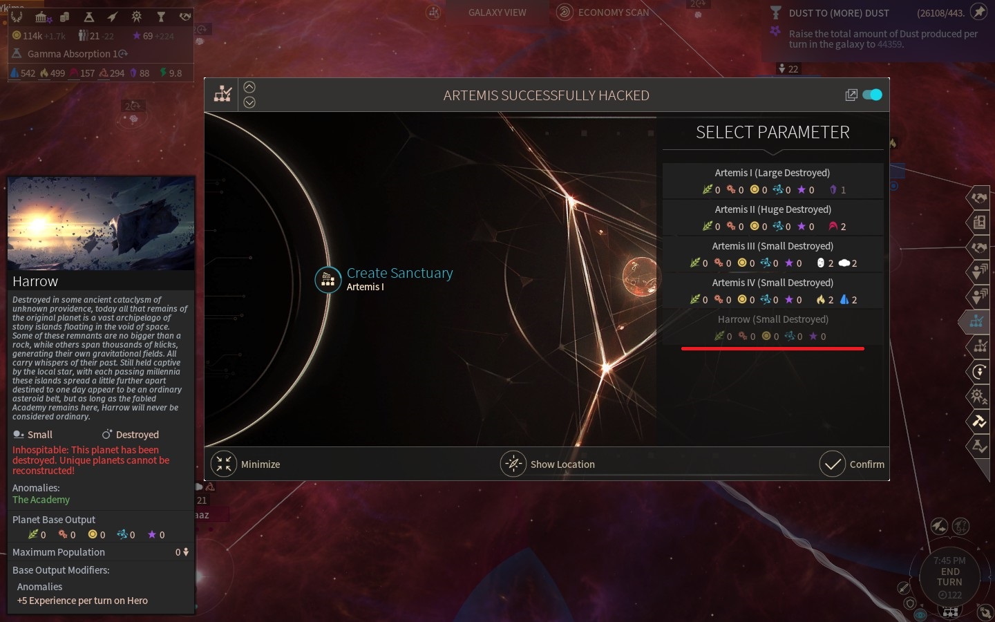
Task: Go to previous notification with up chevron
Action: (249, 87)
